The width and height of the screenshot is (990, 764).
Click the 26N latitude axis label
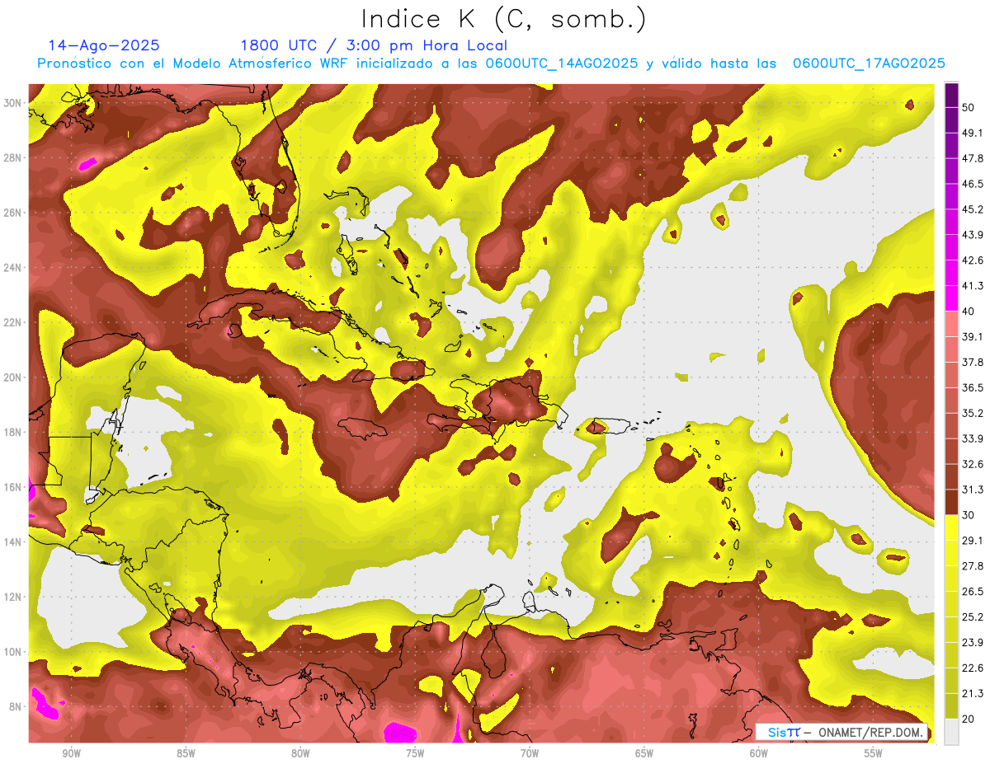coord(14,213)
